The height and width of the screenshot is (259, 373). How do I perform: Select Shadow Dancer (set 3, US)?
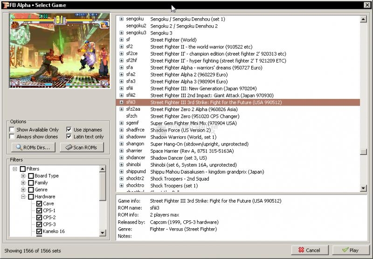point(179,158)
